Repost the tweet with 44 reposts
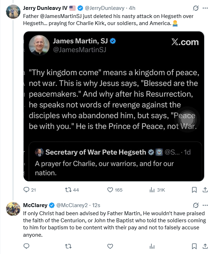Image resolution: width=214 pixels, height=254 pixels. pyautogui.click(x=72, y=190)
